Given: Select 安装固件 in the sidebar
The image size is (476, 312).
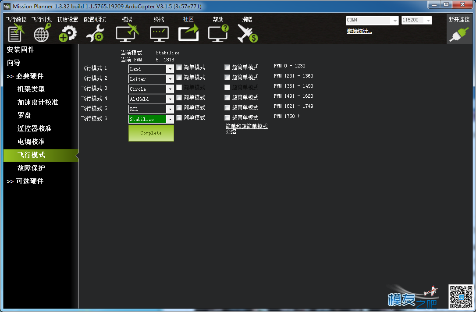Looking at the screenshot, I should (20, 50).
